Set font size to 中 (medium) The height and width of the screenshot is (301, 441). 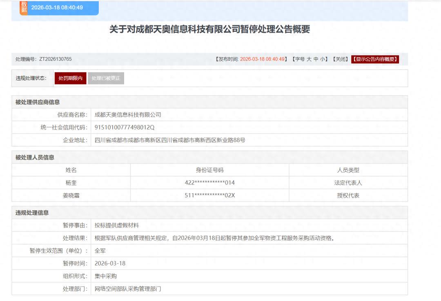click(316, 59)
